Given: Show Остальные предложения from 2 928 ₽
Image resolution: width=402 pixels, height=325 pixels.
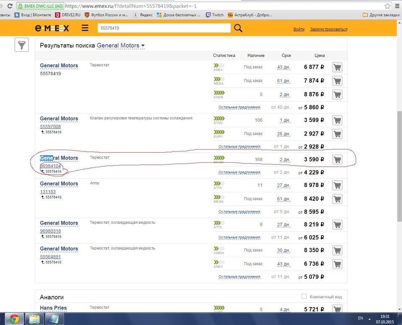Looking at the screenshot, I should pos(239,147).
